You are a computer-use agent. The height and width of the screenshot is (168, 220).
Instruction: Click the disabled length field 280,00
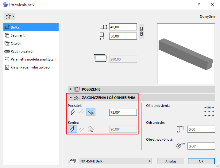[123, 59]
